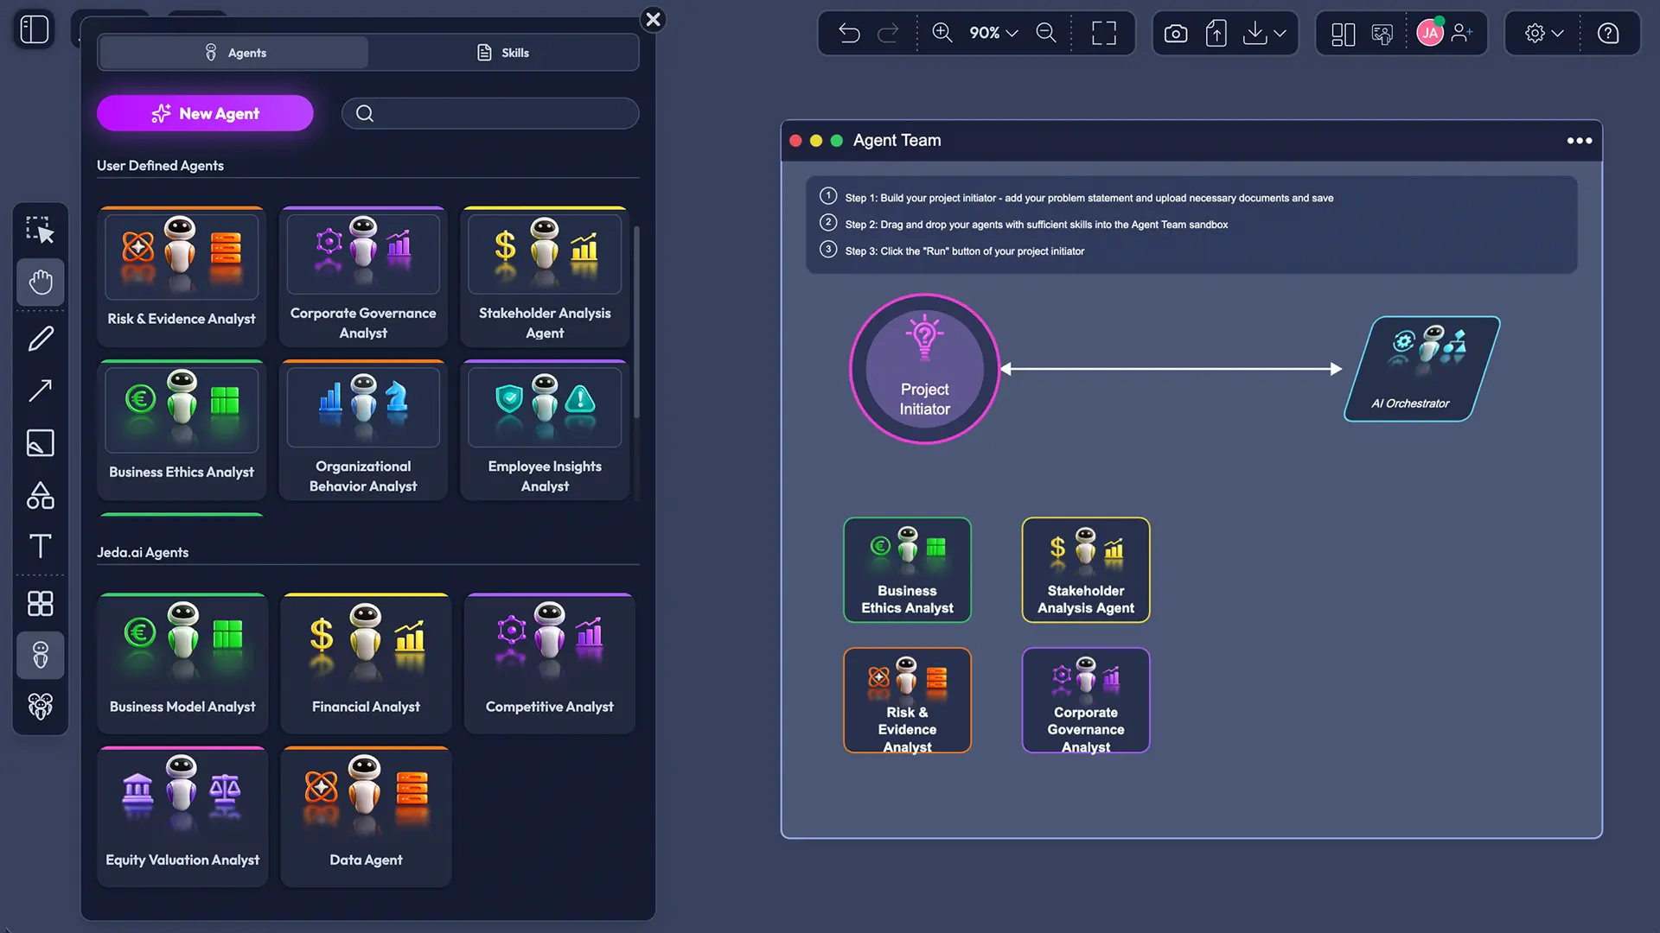Zoom out with the magnifier minus
Viewport: 1660px width, 933px height.
click(1046, 33)
